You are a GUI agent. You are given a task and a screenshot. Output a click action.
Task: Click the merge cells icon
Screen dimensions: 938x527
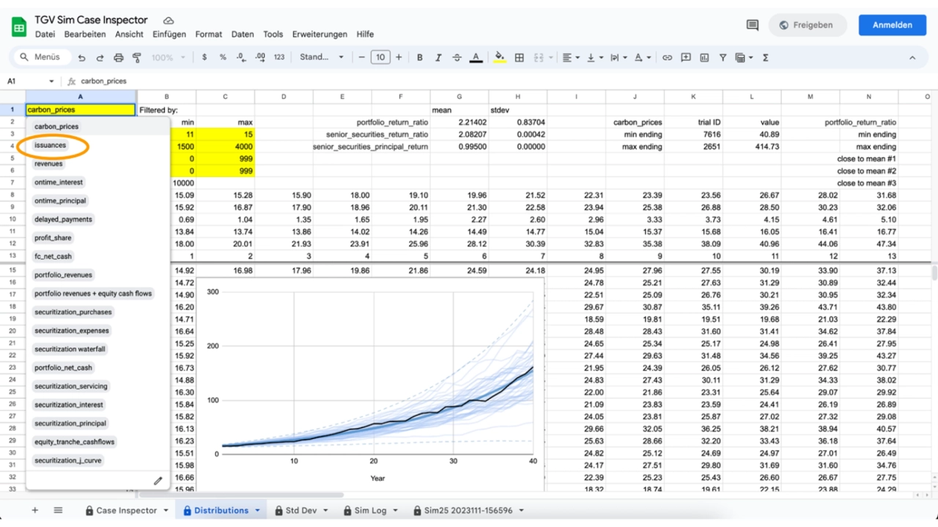[539, 58]
